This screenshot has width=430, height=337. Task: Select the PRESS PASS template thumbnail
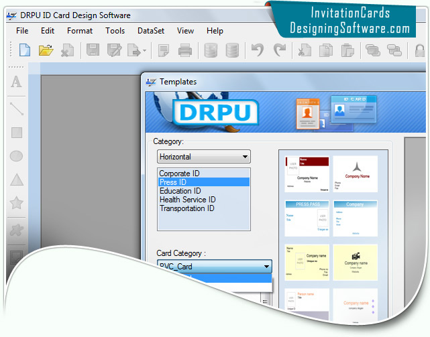(x=307, y=218)
